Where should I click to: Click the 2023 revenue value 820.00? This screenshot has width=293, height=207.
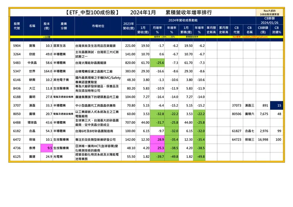tap(130, 63)
